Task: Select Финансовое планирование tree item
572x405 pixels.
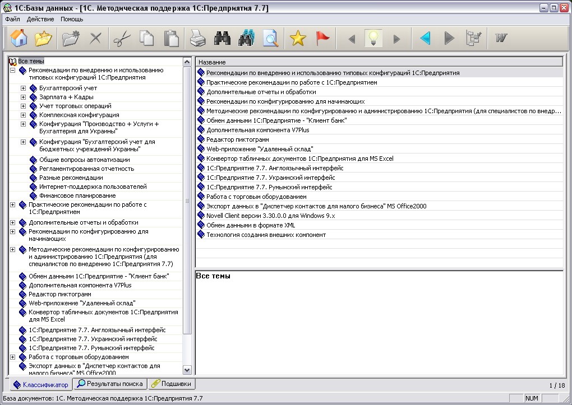Action: click(77, 195)
